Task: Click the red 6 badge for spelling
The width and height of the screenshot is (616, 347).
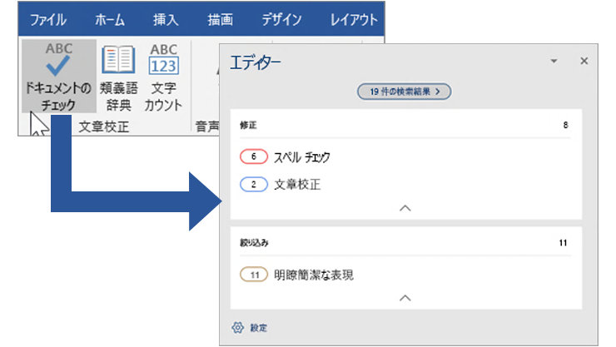Action: pyautogui.click(x=254, y=156)
